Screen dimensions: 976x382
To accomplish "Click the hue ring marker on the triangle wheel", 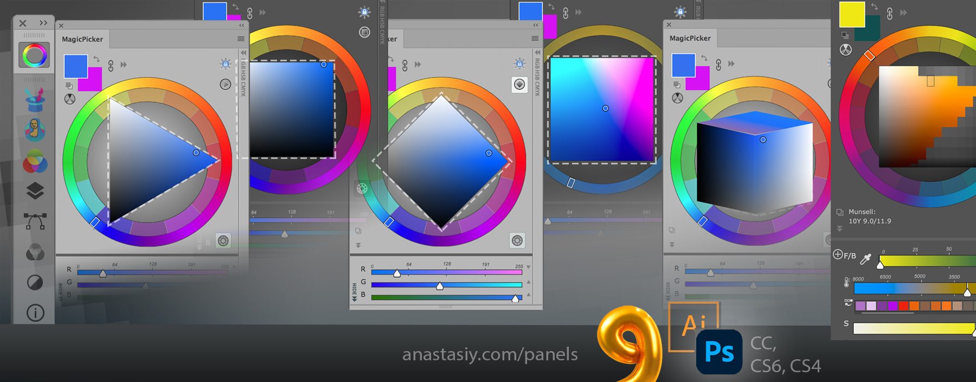I will tap(95, 222).
